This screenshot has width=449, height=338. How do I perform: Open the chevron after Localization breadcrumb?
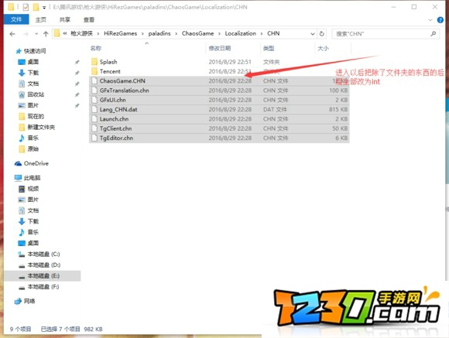coord(262,34)
